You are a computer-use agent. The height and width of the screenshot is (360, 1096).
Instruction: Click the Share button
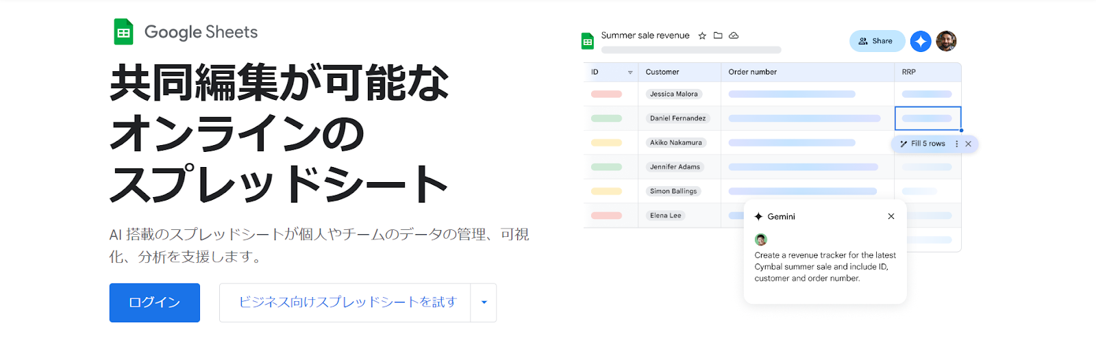877,41
